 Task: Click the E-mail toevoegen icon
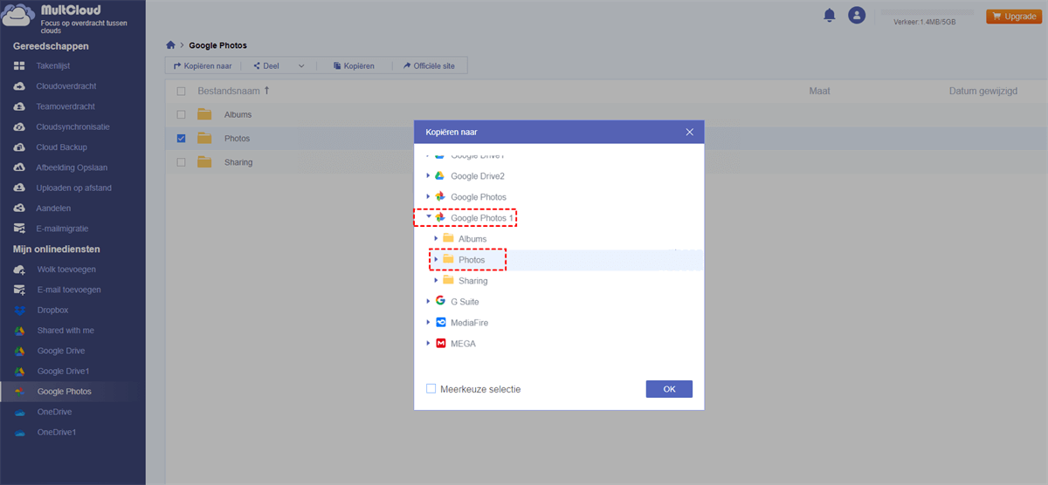point(19,290)
